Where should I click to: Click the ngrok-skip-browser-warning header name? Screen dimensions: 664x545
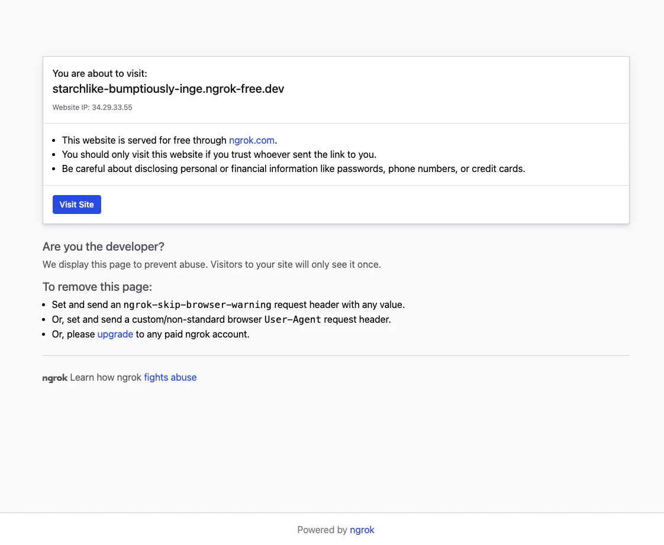click(197, 304)
